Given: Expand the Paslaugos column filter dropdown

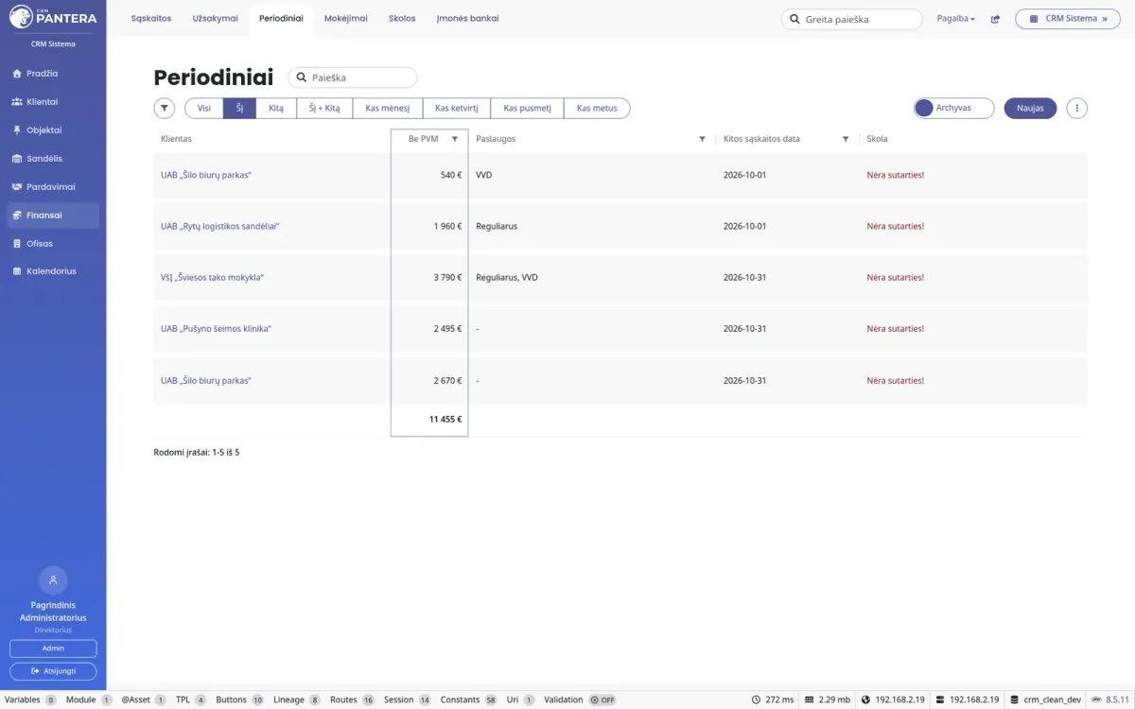Looking at the screenshot, I should click(x=702, y=139).
